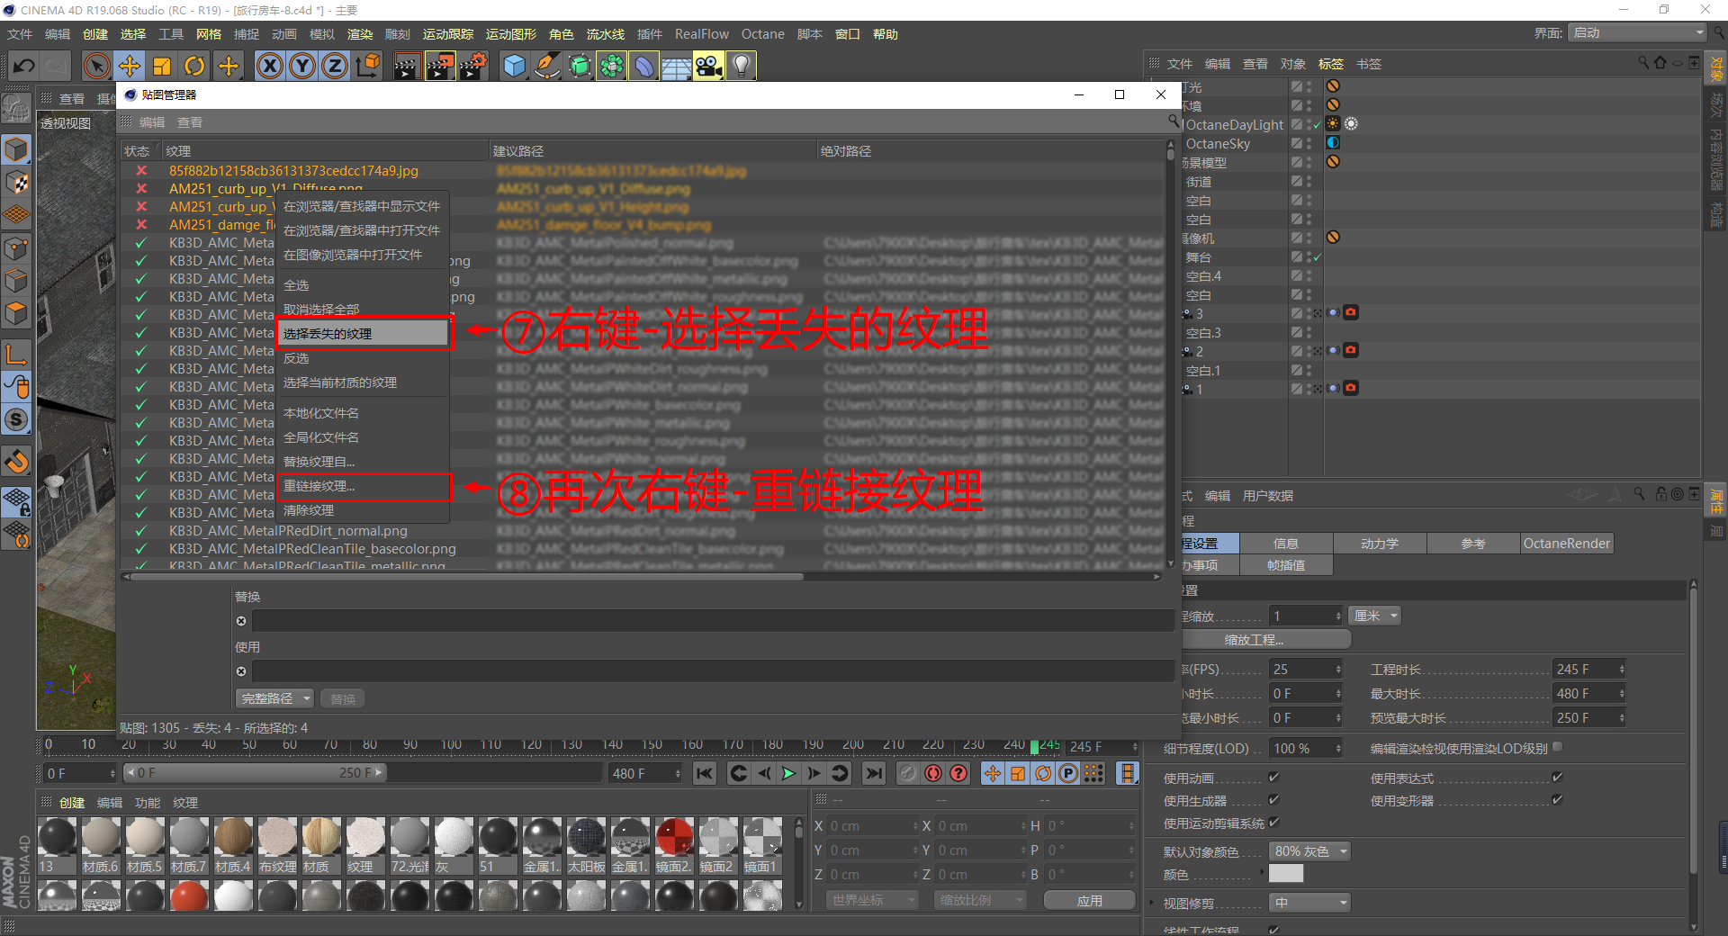Click the red record keyframe button
1728x936 pixels.
pyautogui.click(x=933, y=773)
